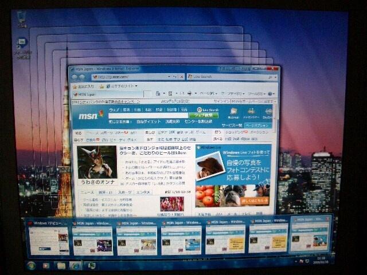Click the monitor icon in taskbar
Viewport: 367px width, 275px height.
pyautogui.click(x=92, y=265)
